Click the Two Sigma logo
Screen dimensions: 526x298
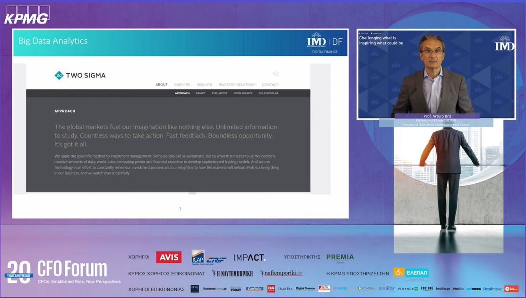pyautogui.click(x=80, y=76)
